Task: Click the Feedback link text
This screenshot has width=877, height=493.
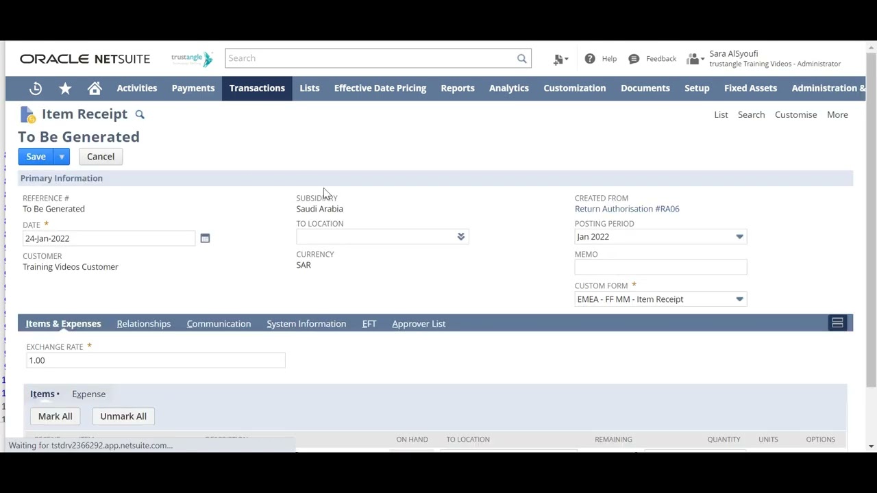Action: pyautogui.click(x=661, y=59)
